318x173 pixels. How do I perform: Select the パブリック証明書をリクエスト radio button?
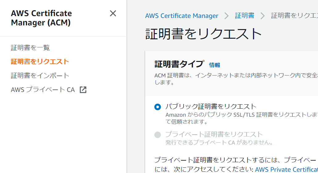157,107
